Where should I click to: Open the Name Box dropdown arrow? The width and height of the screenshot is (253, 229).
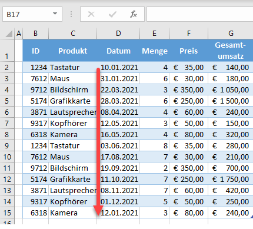tap(55, 14)
